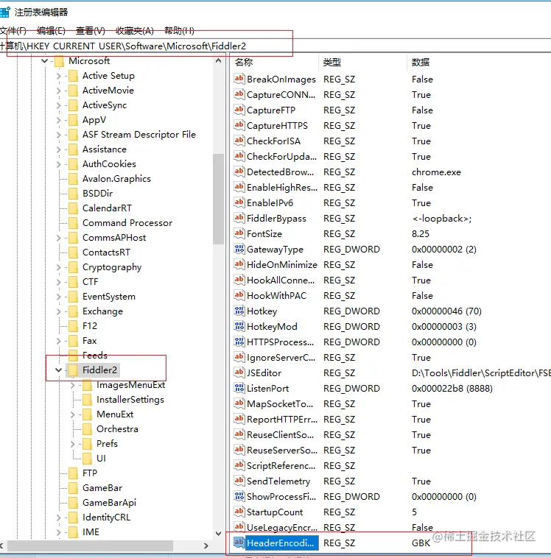Click the UI folder icon
The image size is (551, 558).
87,459
